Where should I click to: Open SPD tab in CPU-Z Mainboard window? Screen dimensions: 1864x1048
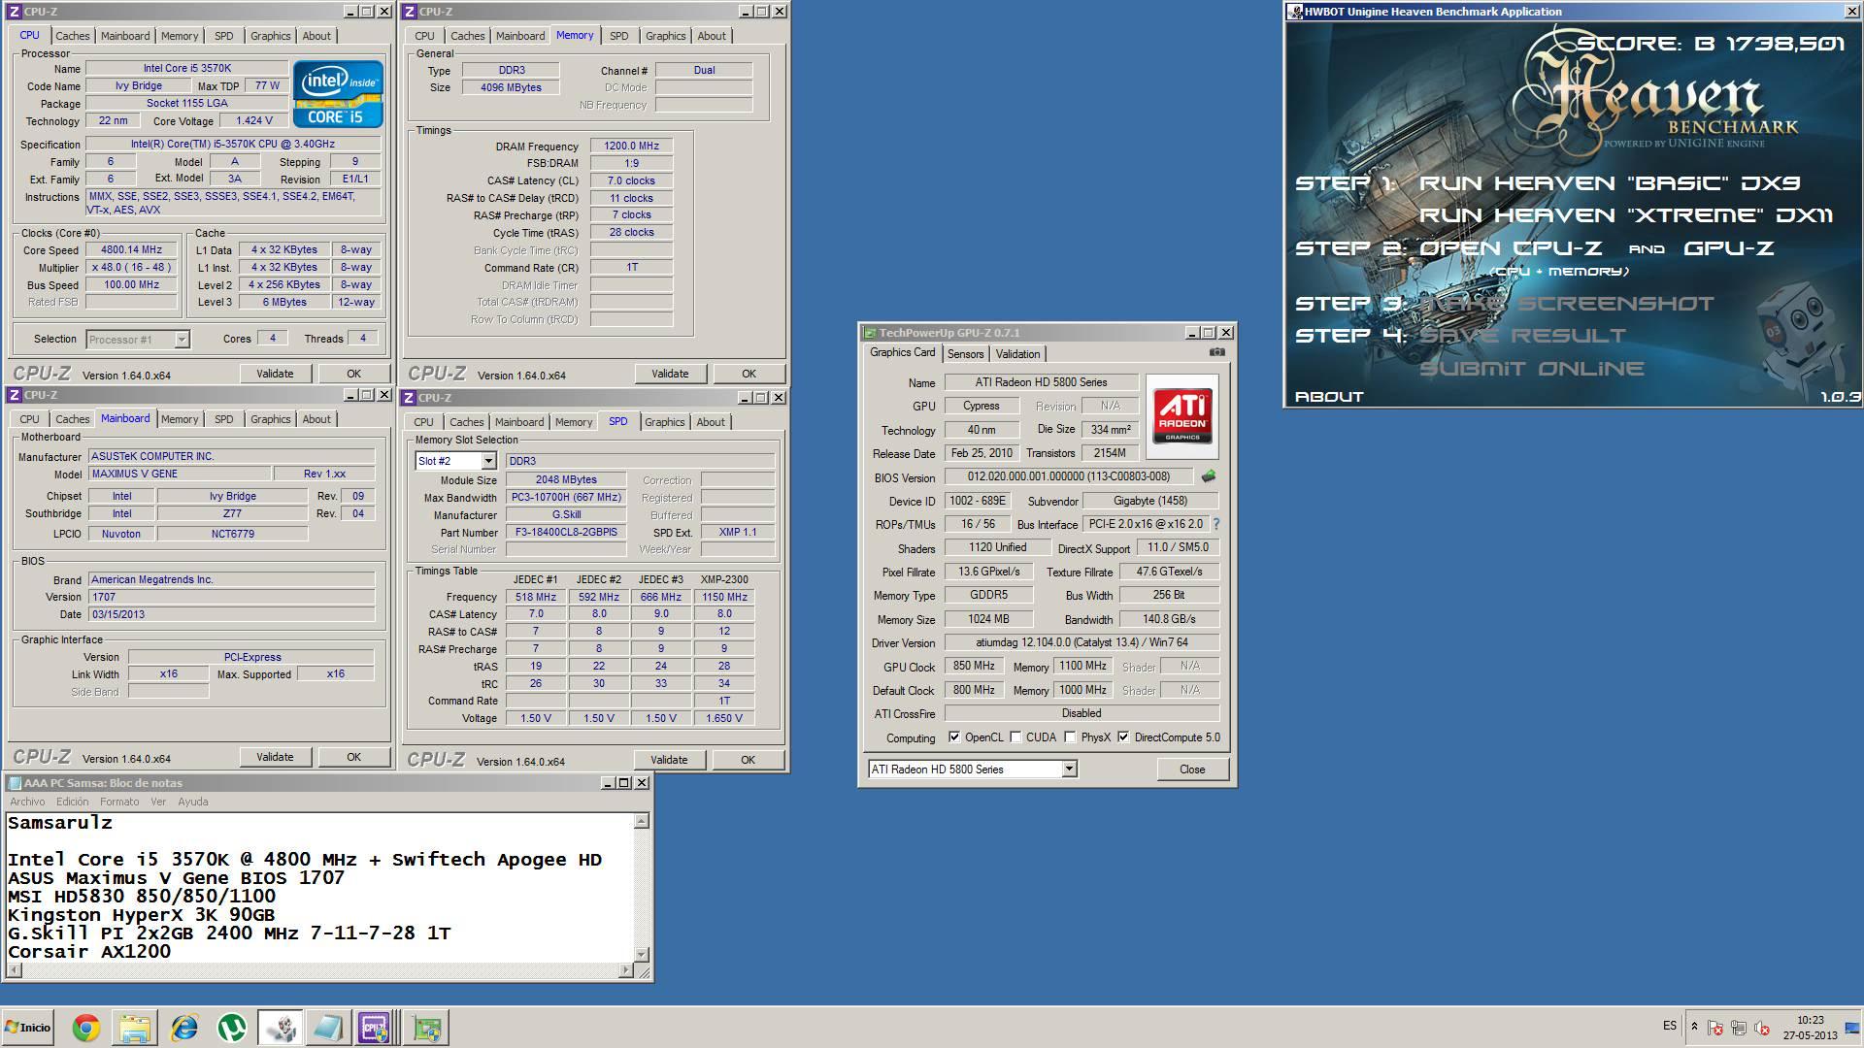[x=224, y=419]
